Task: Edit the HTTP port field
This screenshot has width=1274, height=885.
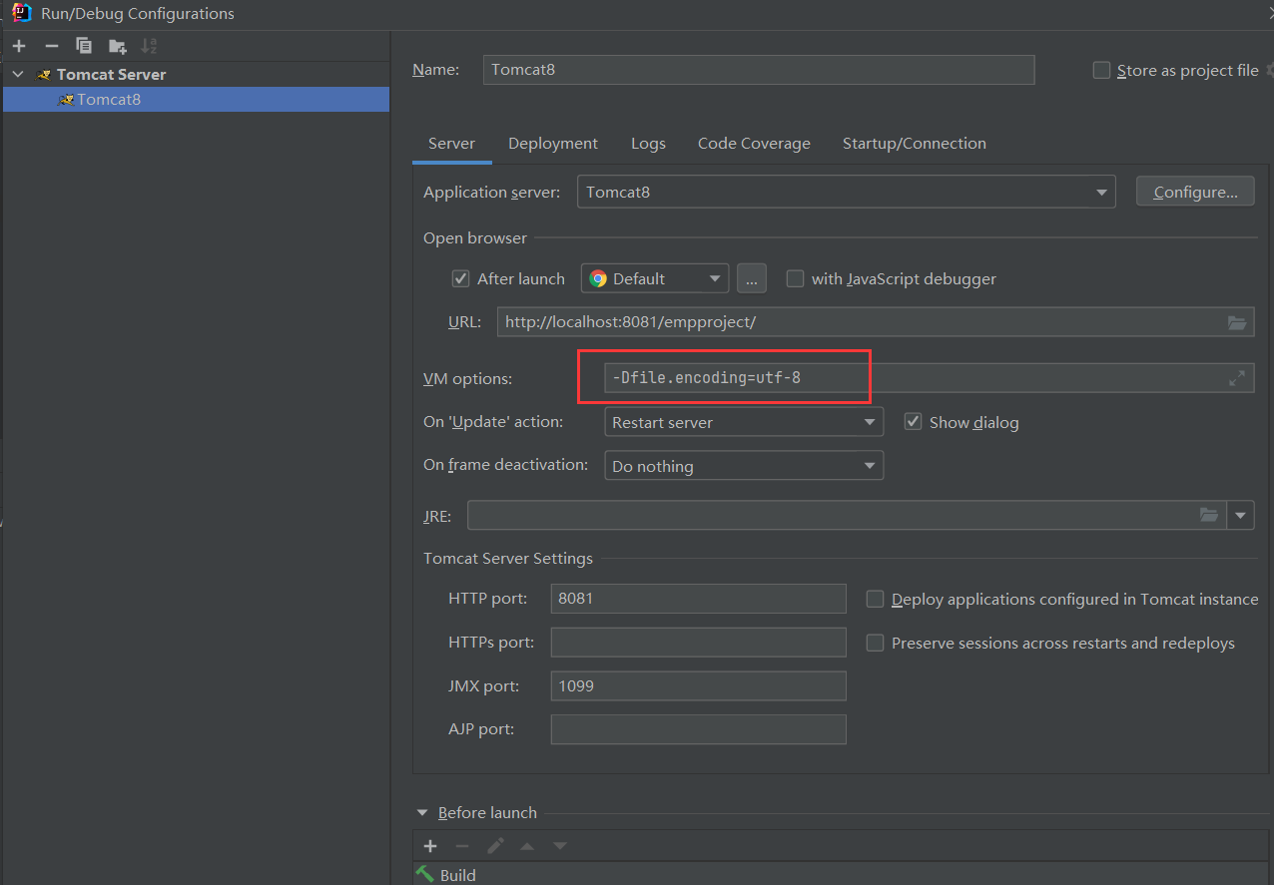Action: [x=698, y=599]
